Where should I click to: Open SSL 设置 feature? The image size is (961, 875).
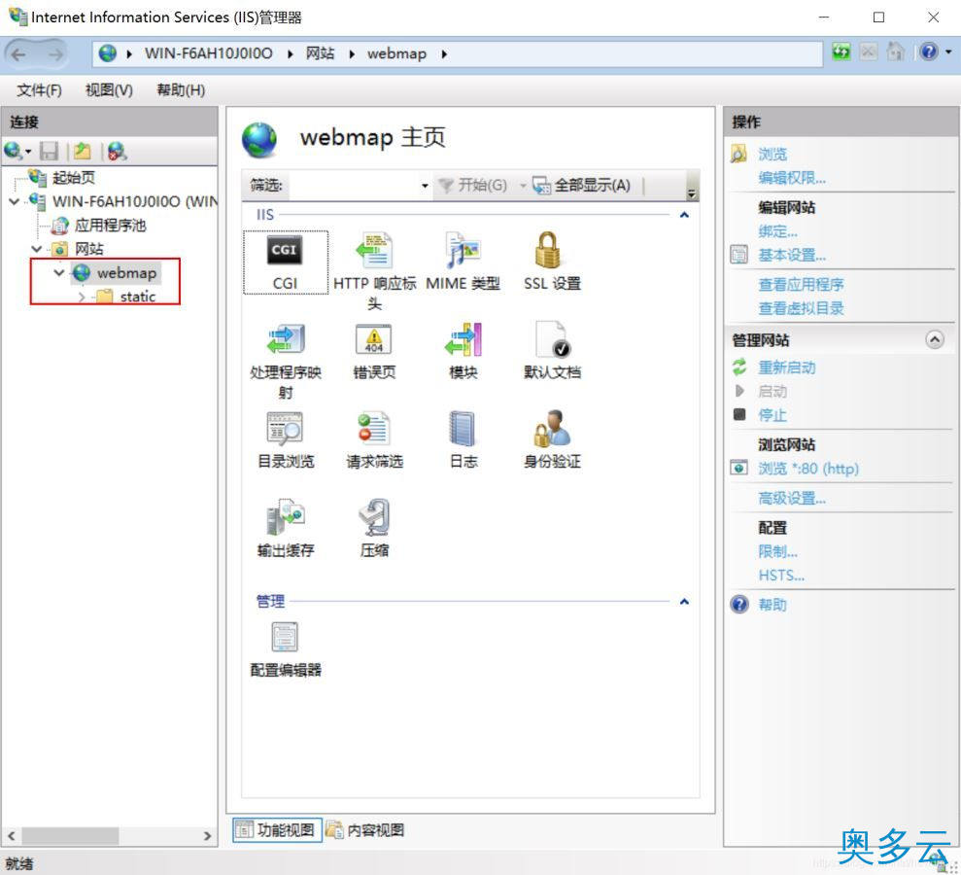click(x=552, y=262)
